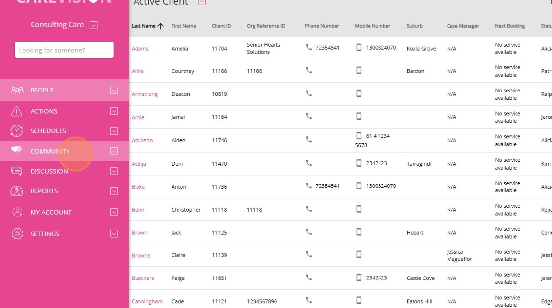Click phone icon in Amie row
The image size is (552, 308).
point(309,116)
